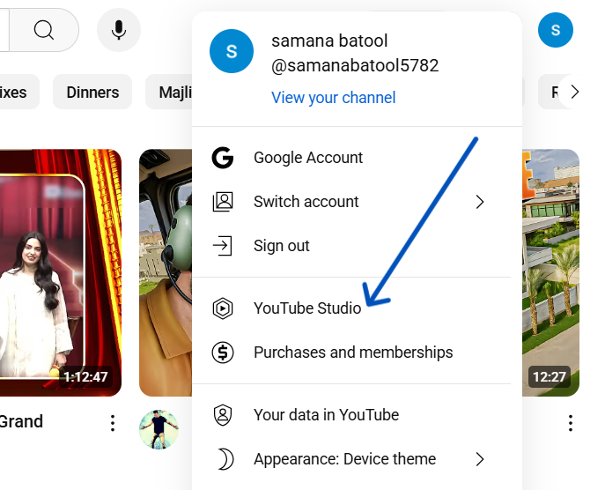Expand Switch account submenu chevron
605x490 pixels.
(480, 202)
